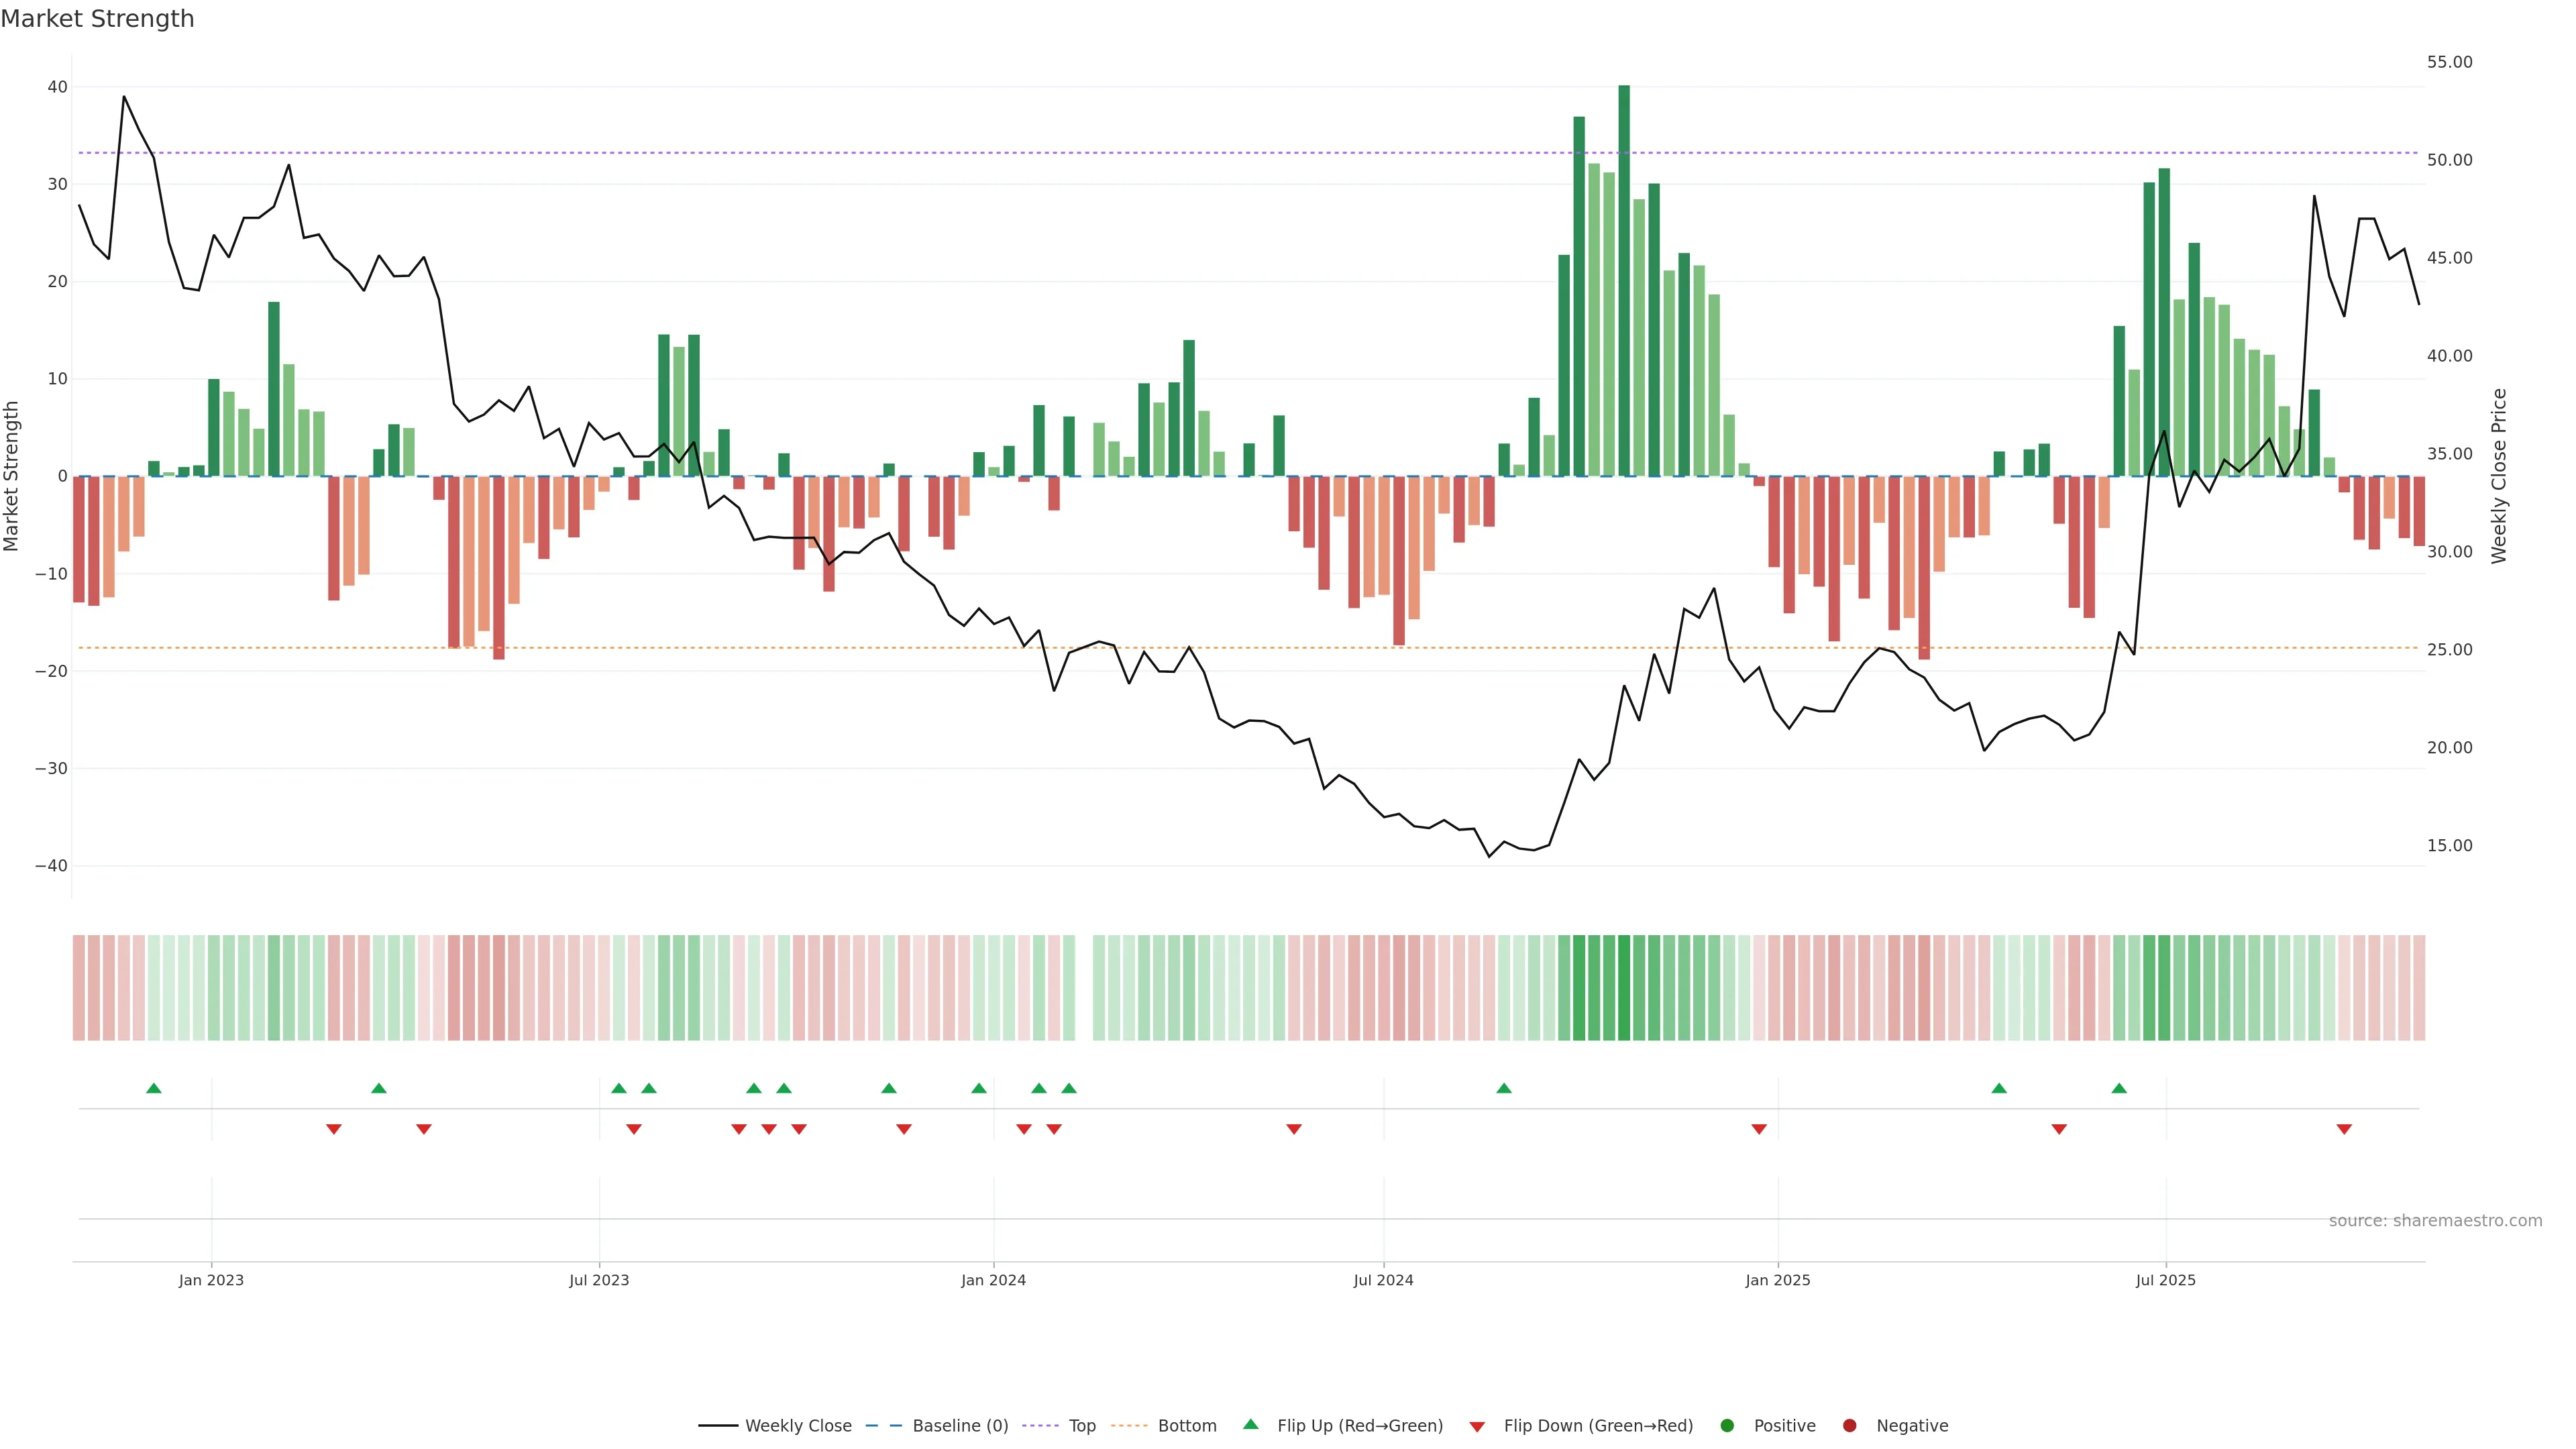
Task: Click the Negative red circle legend icon
Action: click(1849, 1426)
